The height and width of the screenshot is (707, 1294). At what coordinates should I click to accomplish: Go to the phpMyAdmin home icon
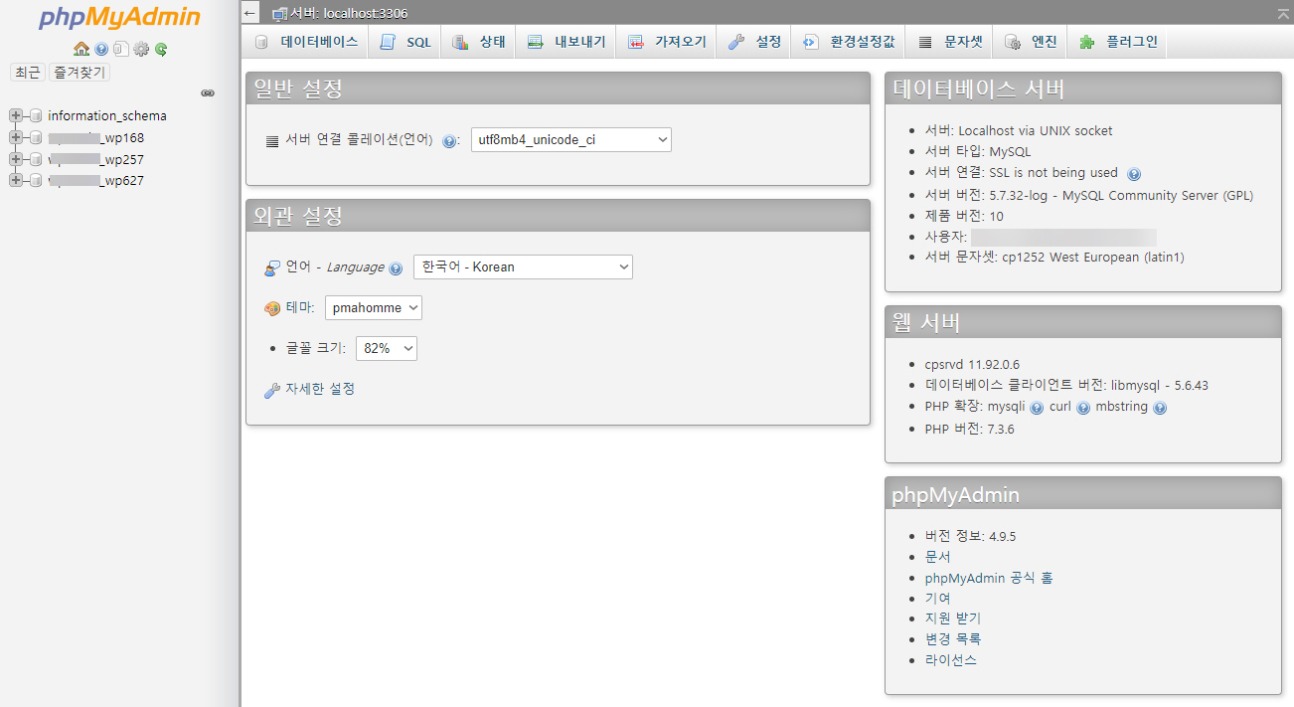pyautogui.click(x=81, y=49)
